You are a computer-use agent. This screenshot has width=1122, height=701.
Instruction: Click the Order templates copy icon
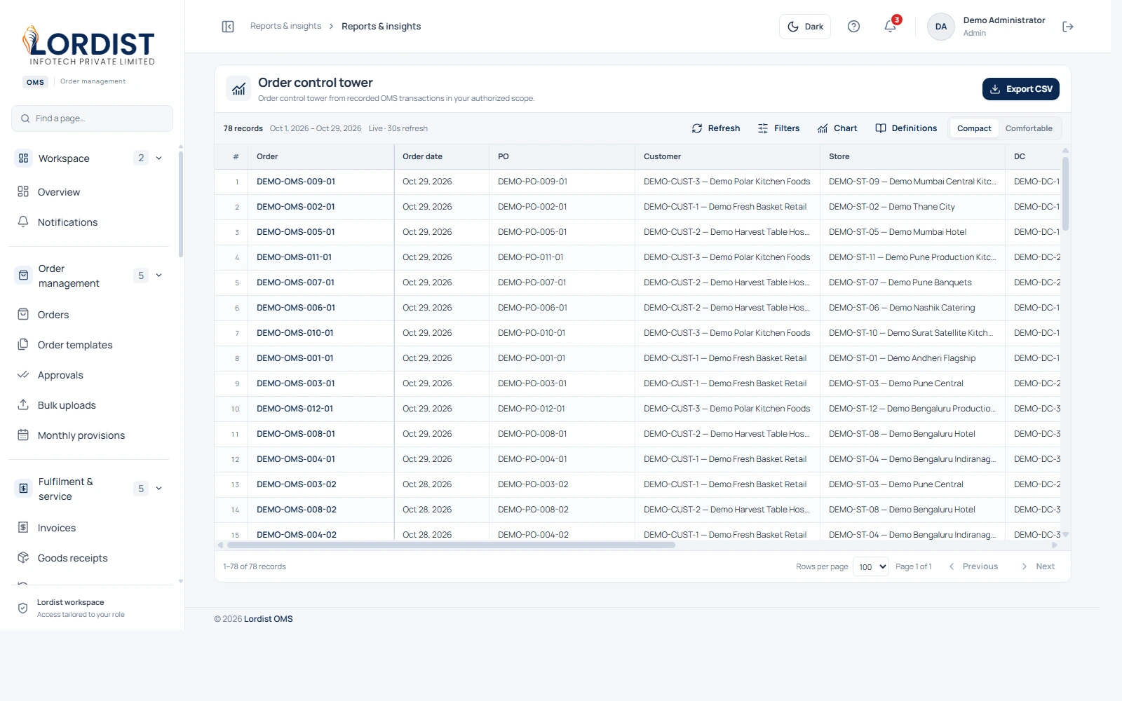23,344
